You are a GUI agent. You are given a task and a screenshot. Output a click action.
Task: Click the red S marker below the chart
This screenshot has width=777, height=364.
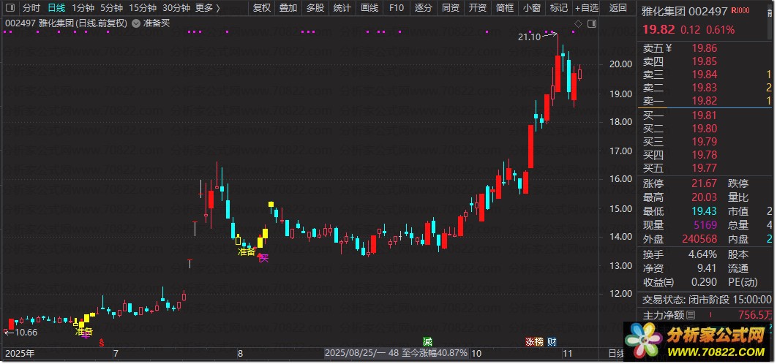pyautogui.click(x=102, y=342)
